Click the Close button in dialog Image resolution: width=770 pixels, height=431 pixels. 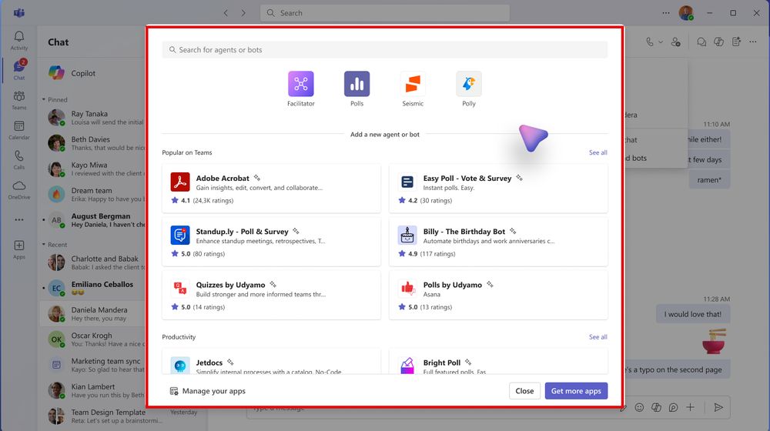click(524, 391)
